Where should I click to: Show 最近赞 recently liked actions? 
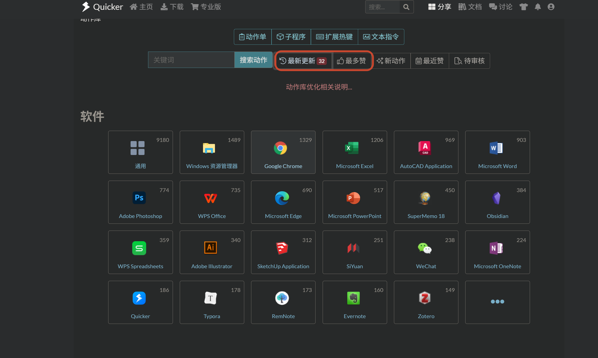click(x=430, y=61)
